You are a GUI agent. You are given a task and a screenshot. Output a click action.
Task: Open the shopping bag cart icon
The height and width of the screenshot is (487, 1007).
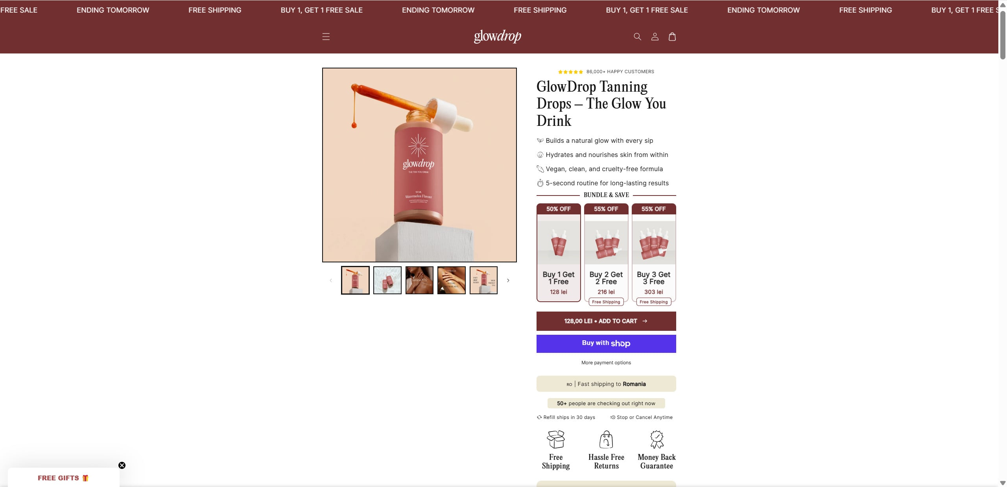click(x=672, y=37)
